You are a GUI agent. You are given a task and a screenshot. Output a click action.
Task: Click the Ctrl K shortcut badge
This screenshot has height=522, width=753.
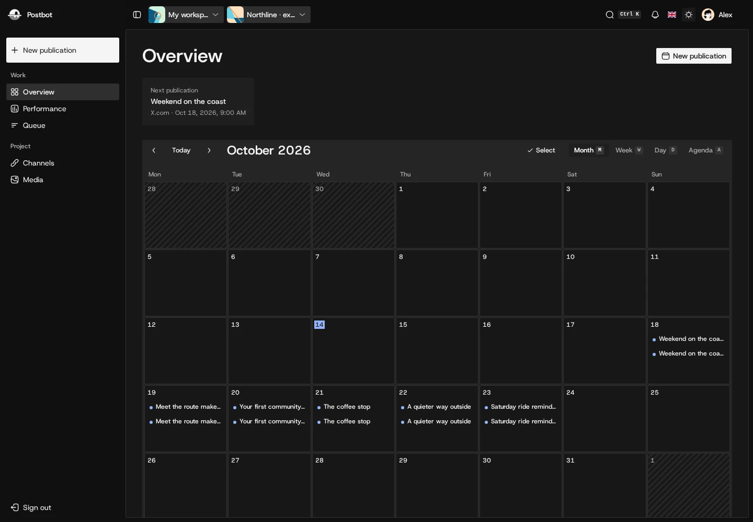(630, 15)
